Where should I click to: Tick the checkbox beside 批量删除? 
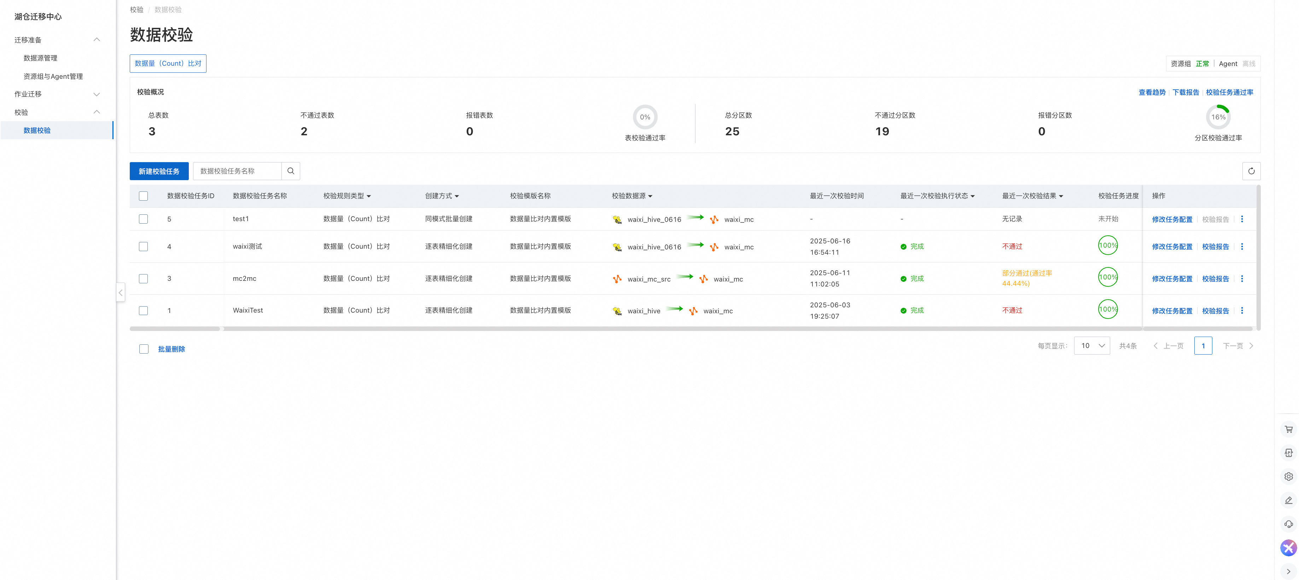coord(144,349)
